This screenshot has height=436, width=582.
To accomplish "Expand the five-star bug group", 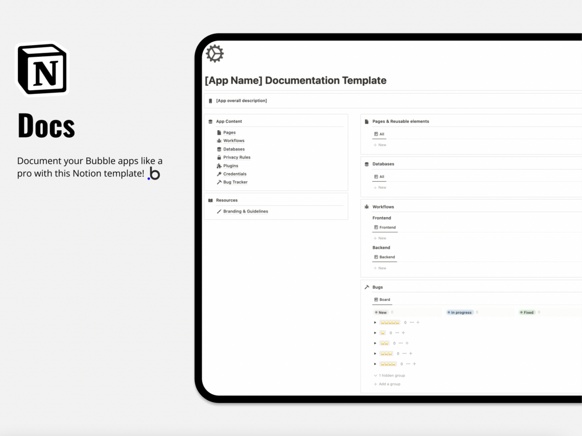I will 375,323.
